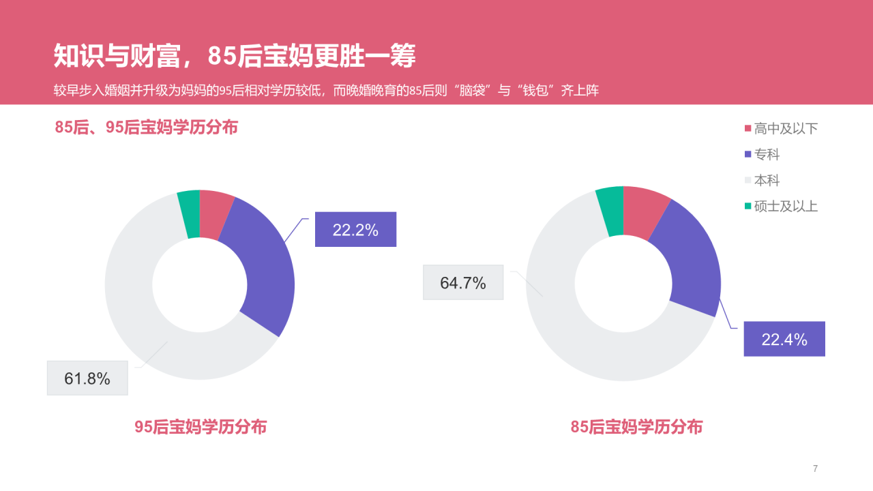The width and height of the screenshot is (873, 491).
Task: Click the heading 85后、95后宝妈学历分布
Action: tap(146, 127)
